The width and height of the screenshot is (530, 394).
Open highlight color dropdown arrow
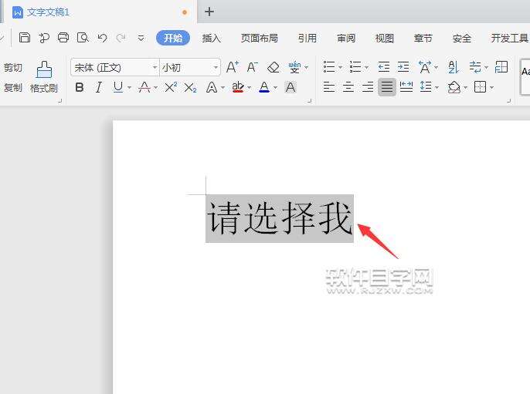[x=250, y=88]
